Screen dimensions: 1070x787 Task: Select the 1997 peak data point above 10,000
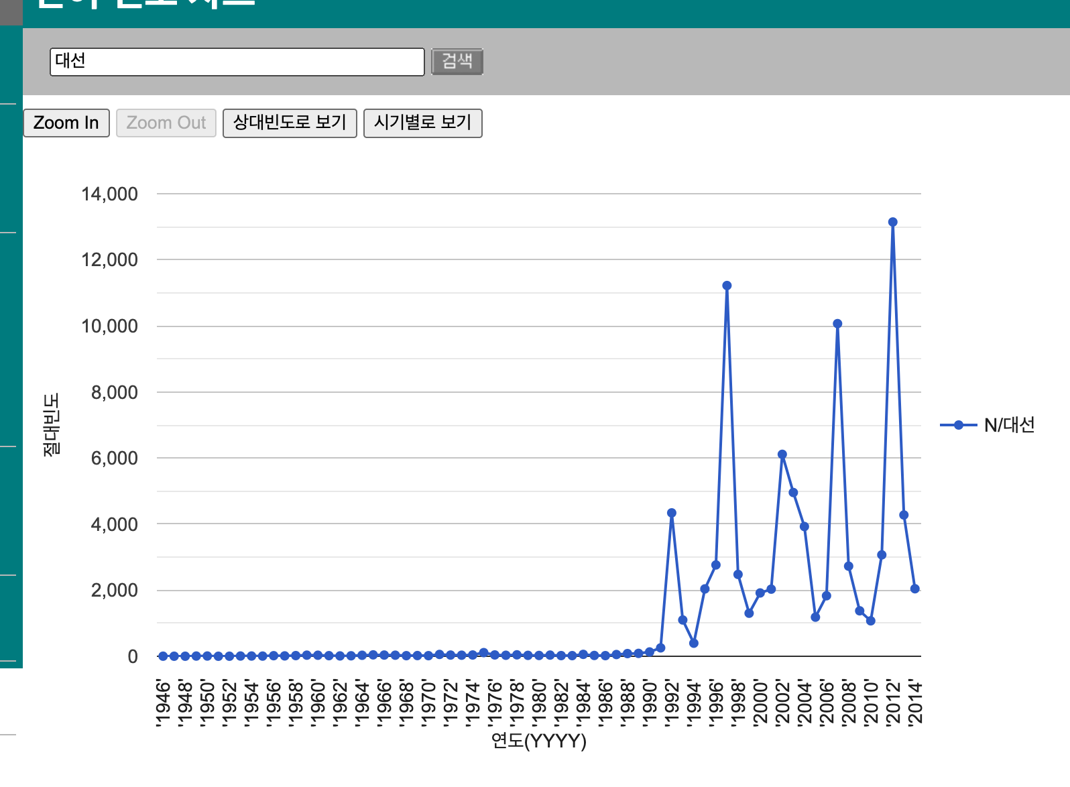[x=727, y=286]
